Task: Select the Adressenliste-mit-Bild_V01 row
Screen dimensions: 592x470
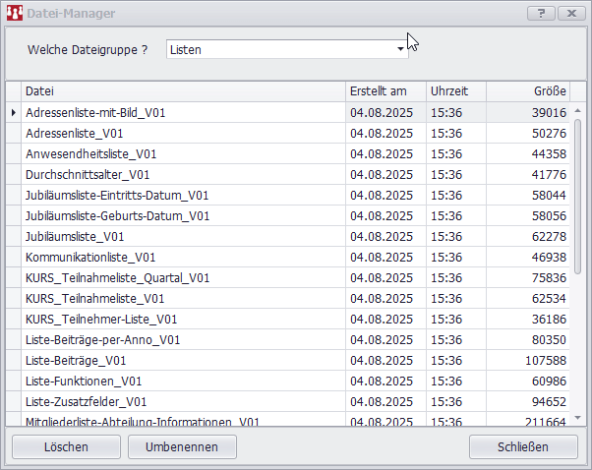Action: tap(95, 113)
